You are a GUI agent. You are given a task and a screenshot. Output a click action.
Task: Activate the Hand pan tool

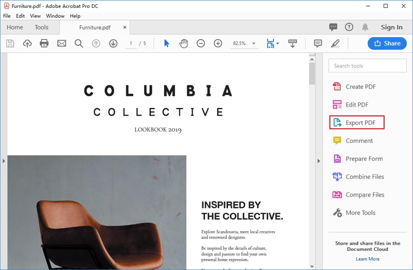pos(184,43)
